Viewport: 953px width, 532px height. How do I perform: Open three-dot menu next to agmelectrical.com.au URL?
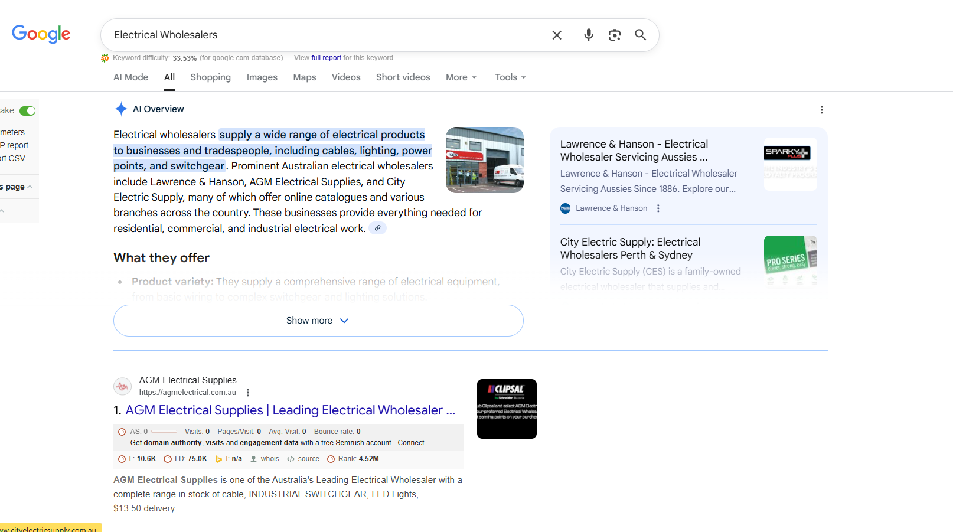pyautogui.click(x=248, y=393)
